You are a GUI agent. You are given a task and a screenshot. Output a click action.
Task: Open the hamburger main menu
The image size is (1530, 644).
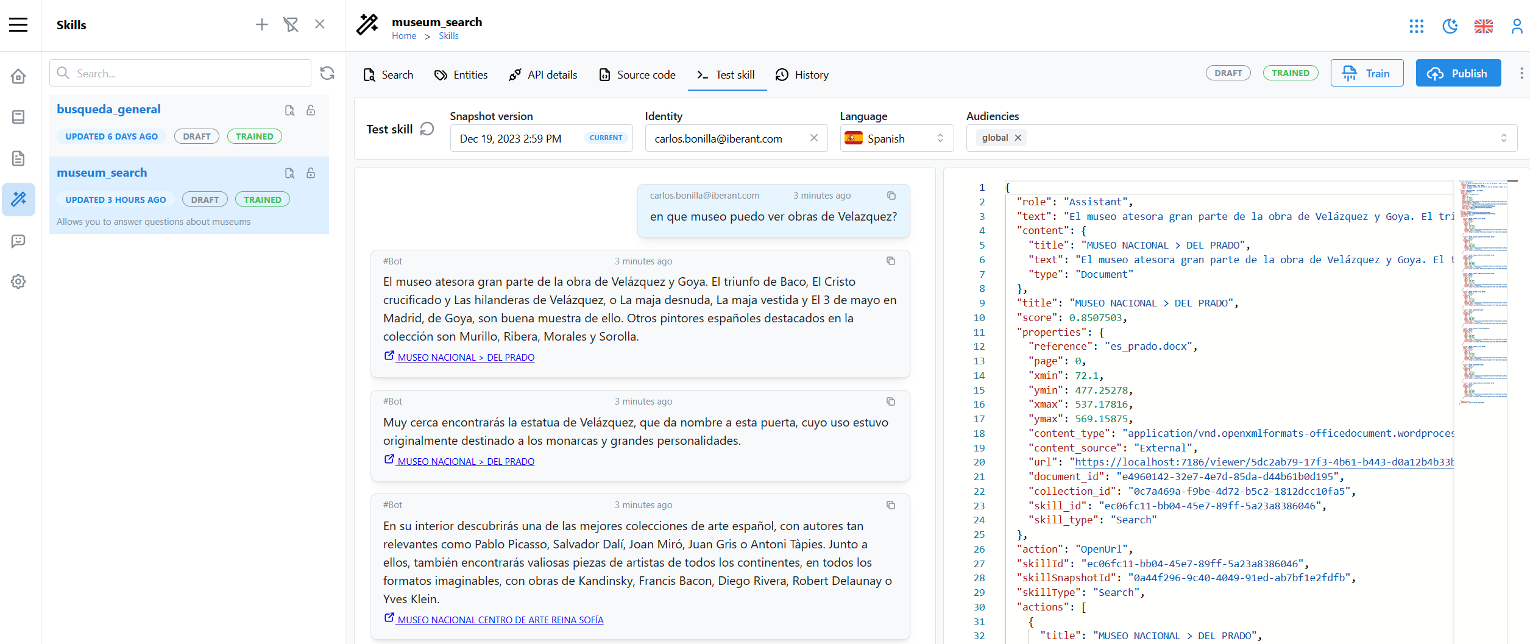18,25
